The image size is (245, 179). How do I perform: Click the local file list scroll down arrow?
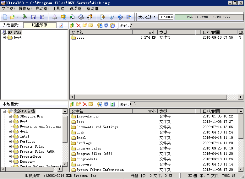point(241,169)
